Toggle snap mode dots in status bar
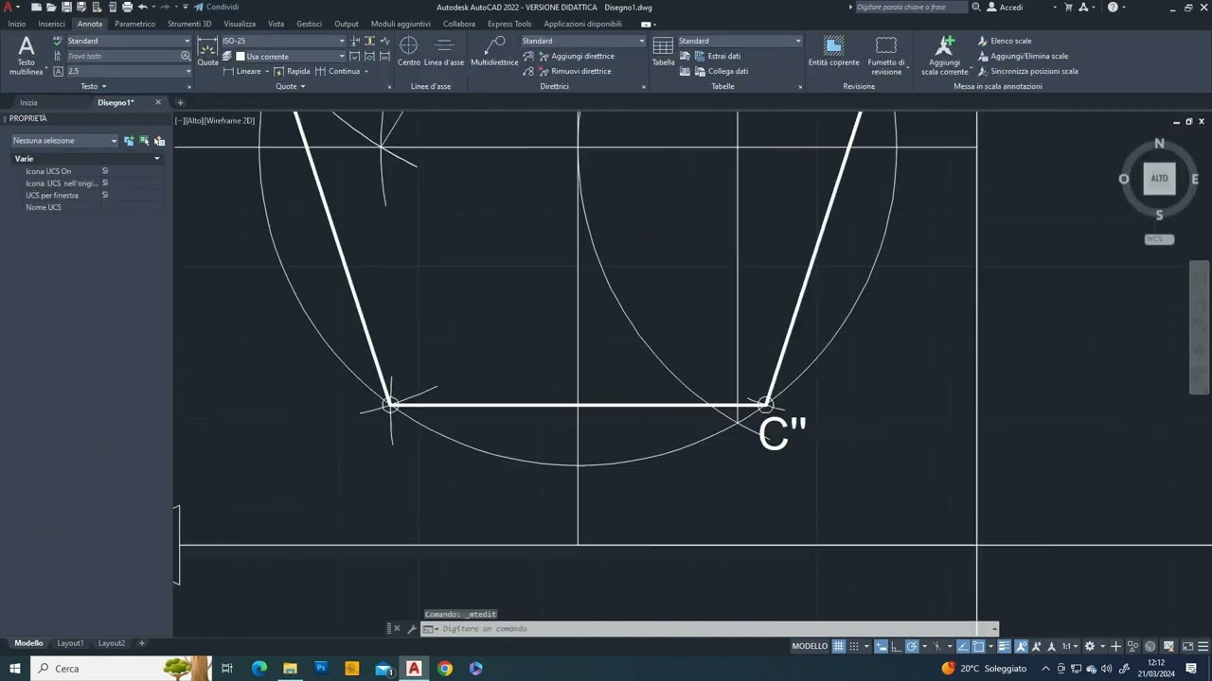 (x=854, y=646)
